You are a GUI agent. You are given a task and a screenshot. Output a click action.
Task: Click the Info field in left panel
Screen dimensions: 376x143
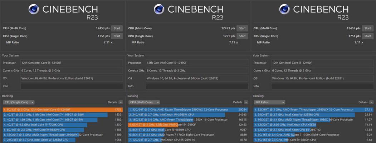72,86
